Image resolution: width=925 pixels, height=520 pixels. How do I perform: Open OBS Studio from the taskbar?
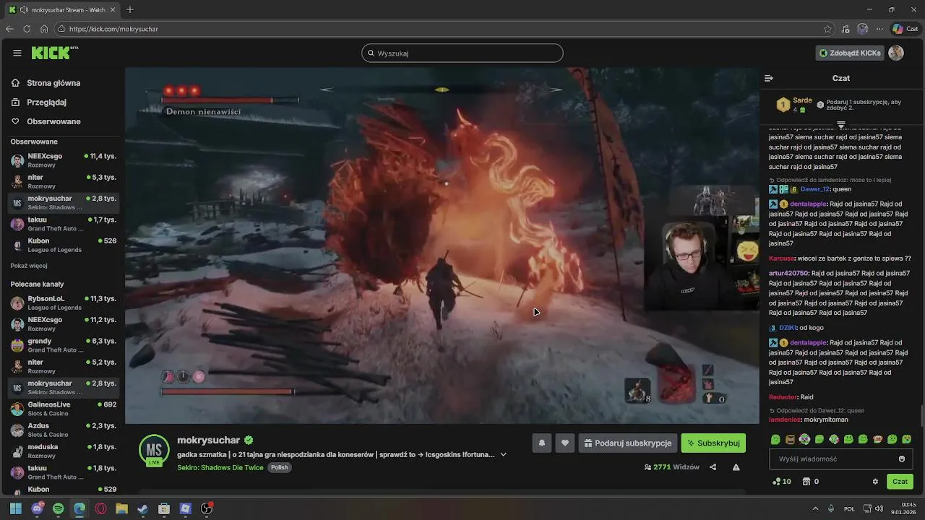point(207,508)
